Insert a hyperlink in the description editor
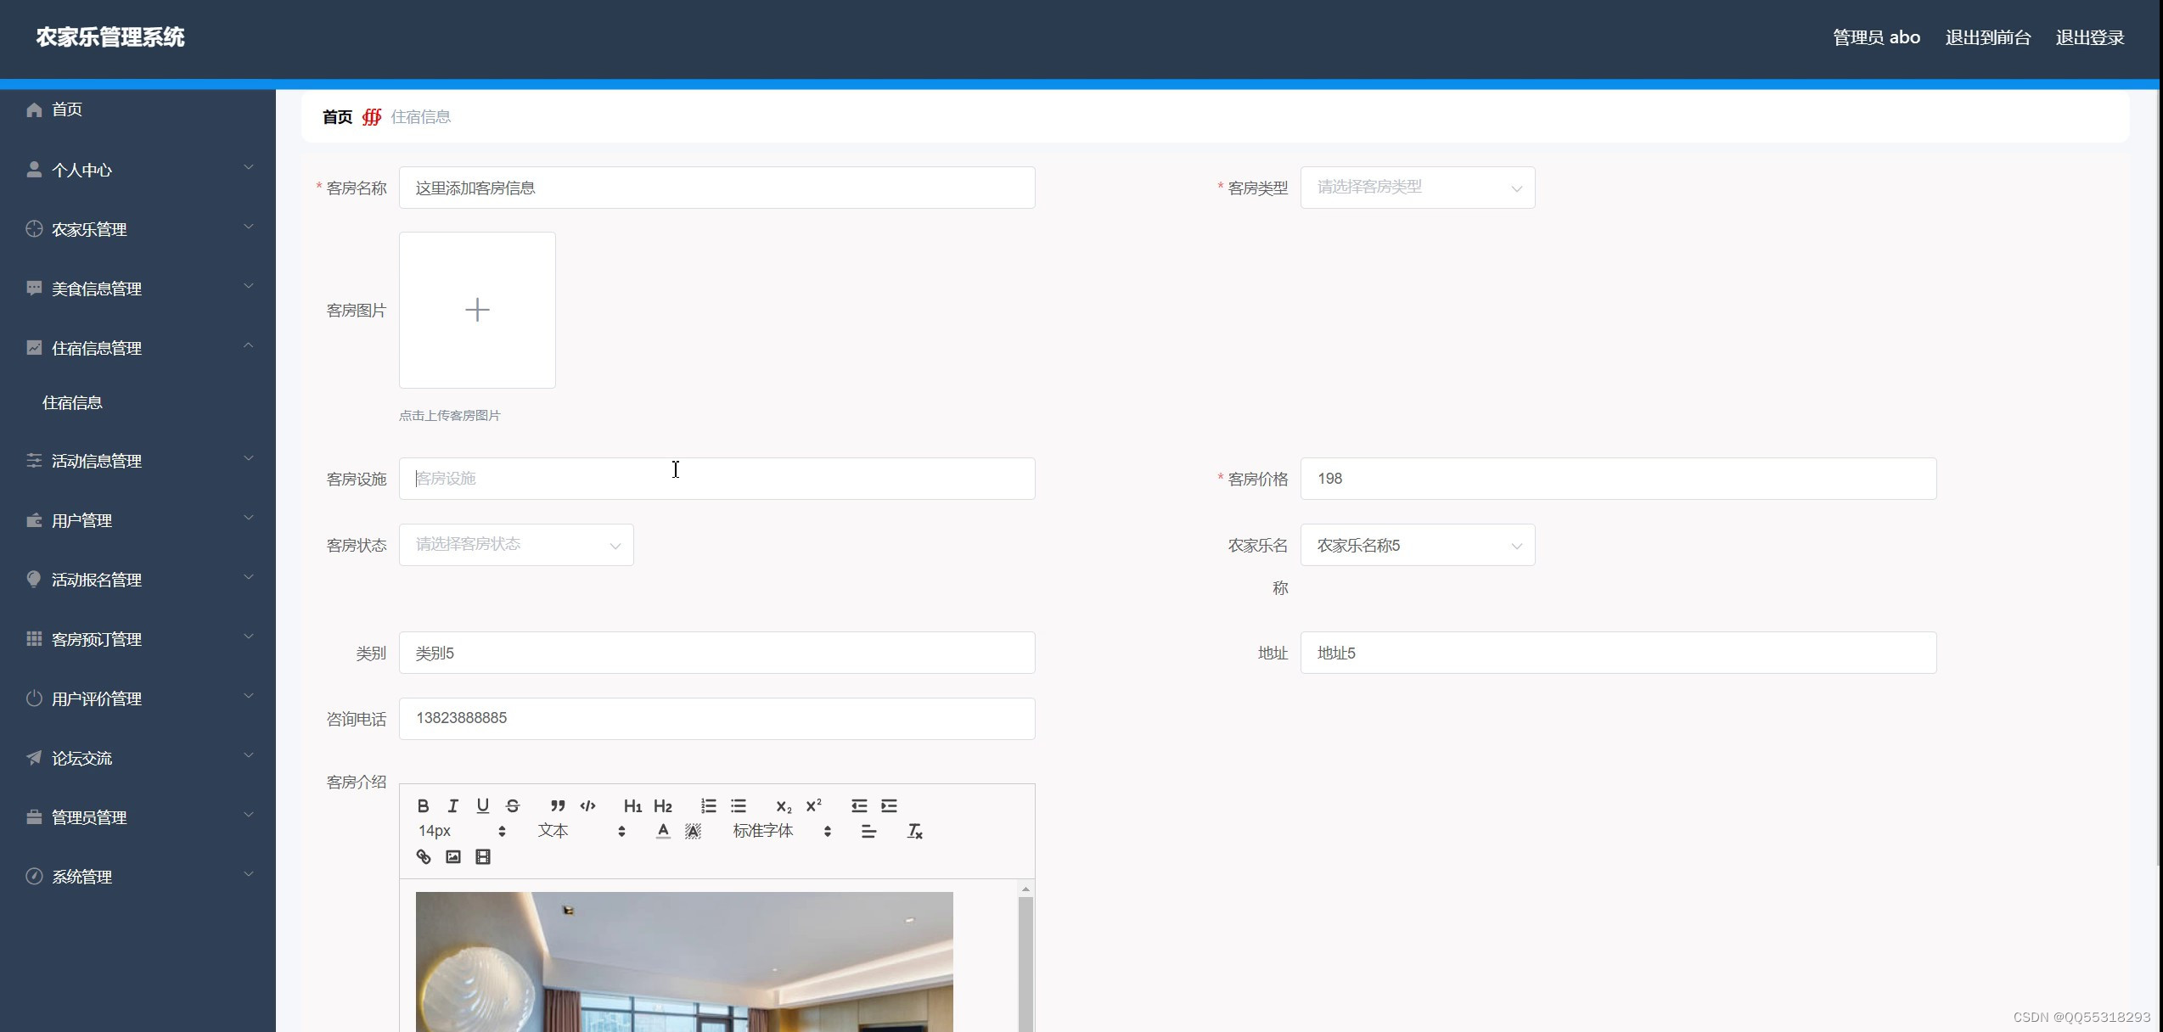The height and width of the screenshot is (1032, 2163). (423, 856)
